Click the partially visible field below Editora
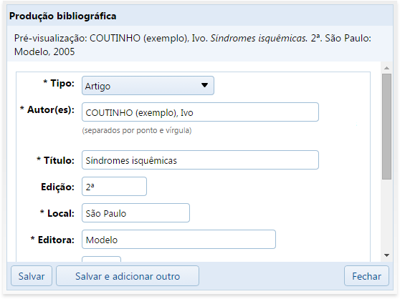 [101, 259]
